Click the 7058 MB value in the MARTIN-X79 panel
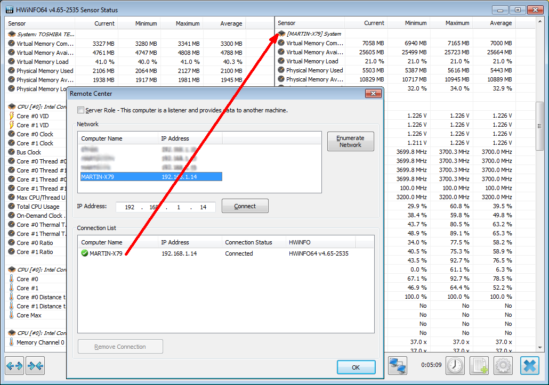Viewport: 549px width, 385px height. click(373, 43)
